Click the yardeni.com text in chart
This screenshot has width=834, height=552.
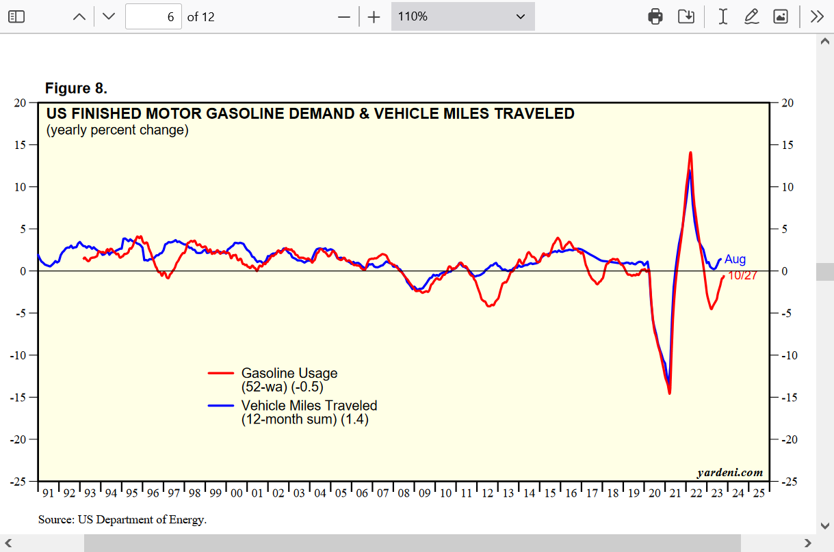point(729,473)
